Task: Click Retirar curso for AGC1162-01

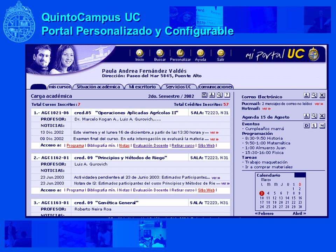Action: tap(183, 190)
